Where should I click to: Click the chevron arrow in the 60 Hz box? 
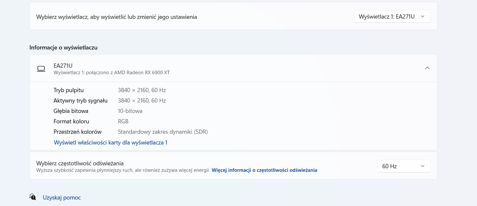coord(422,166)
